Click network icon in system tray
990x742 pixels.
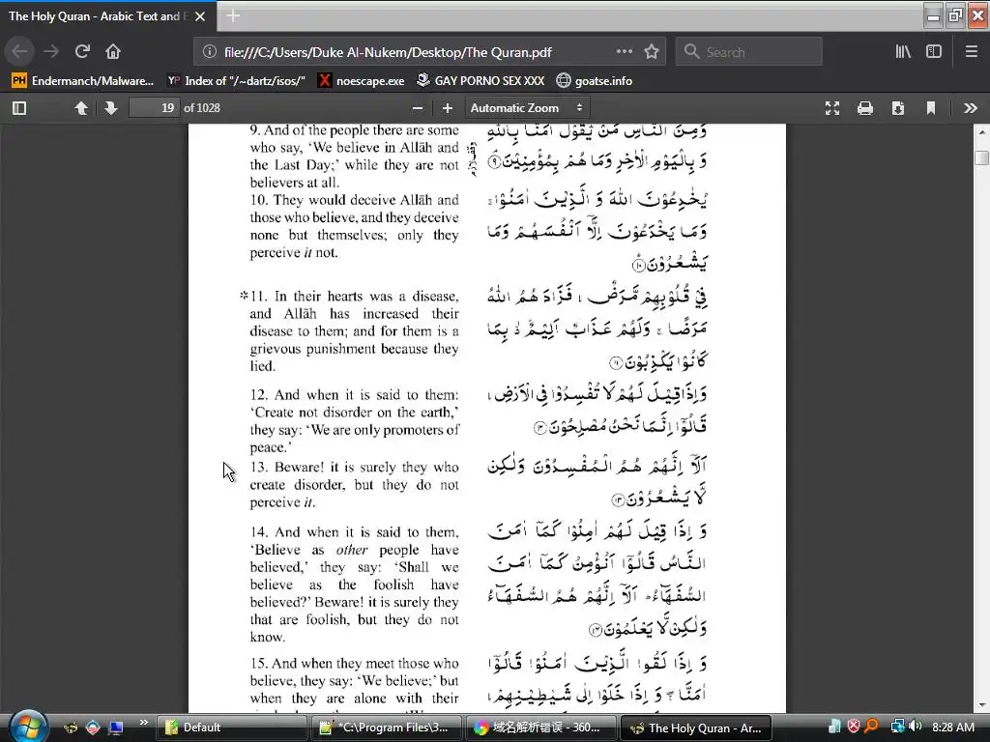[897, 727]
